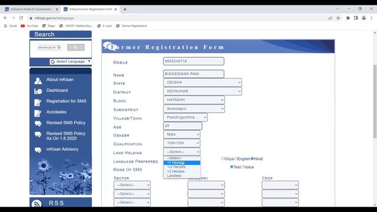
Task: Open Gmail bookmark
Action: (x=11, y=26)
